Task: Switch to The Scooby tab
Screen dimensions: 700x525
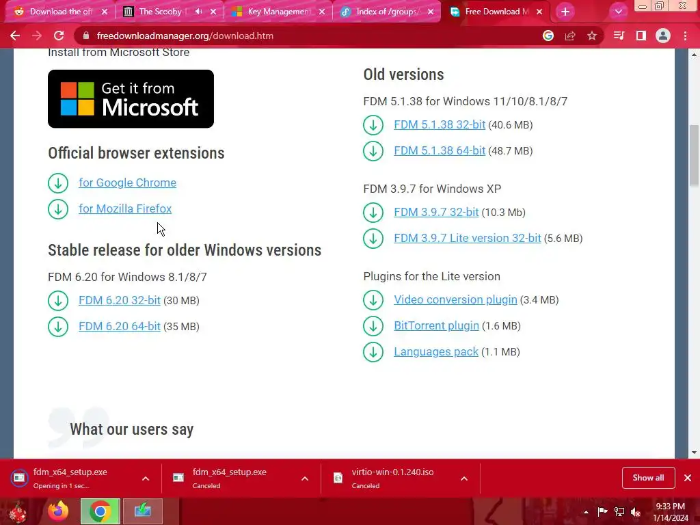Action: tap(168, 12)
